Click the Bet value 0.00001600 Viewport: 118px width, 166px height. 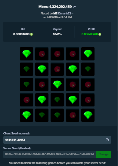click(x=21, y=34)
